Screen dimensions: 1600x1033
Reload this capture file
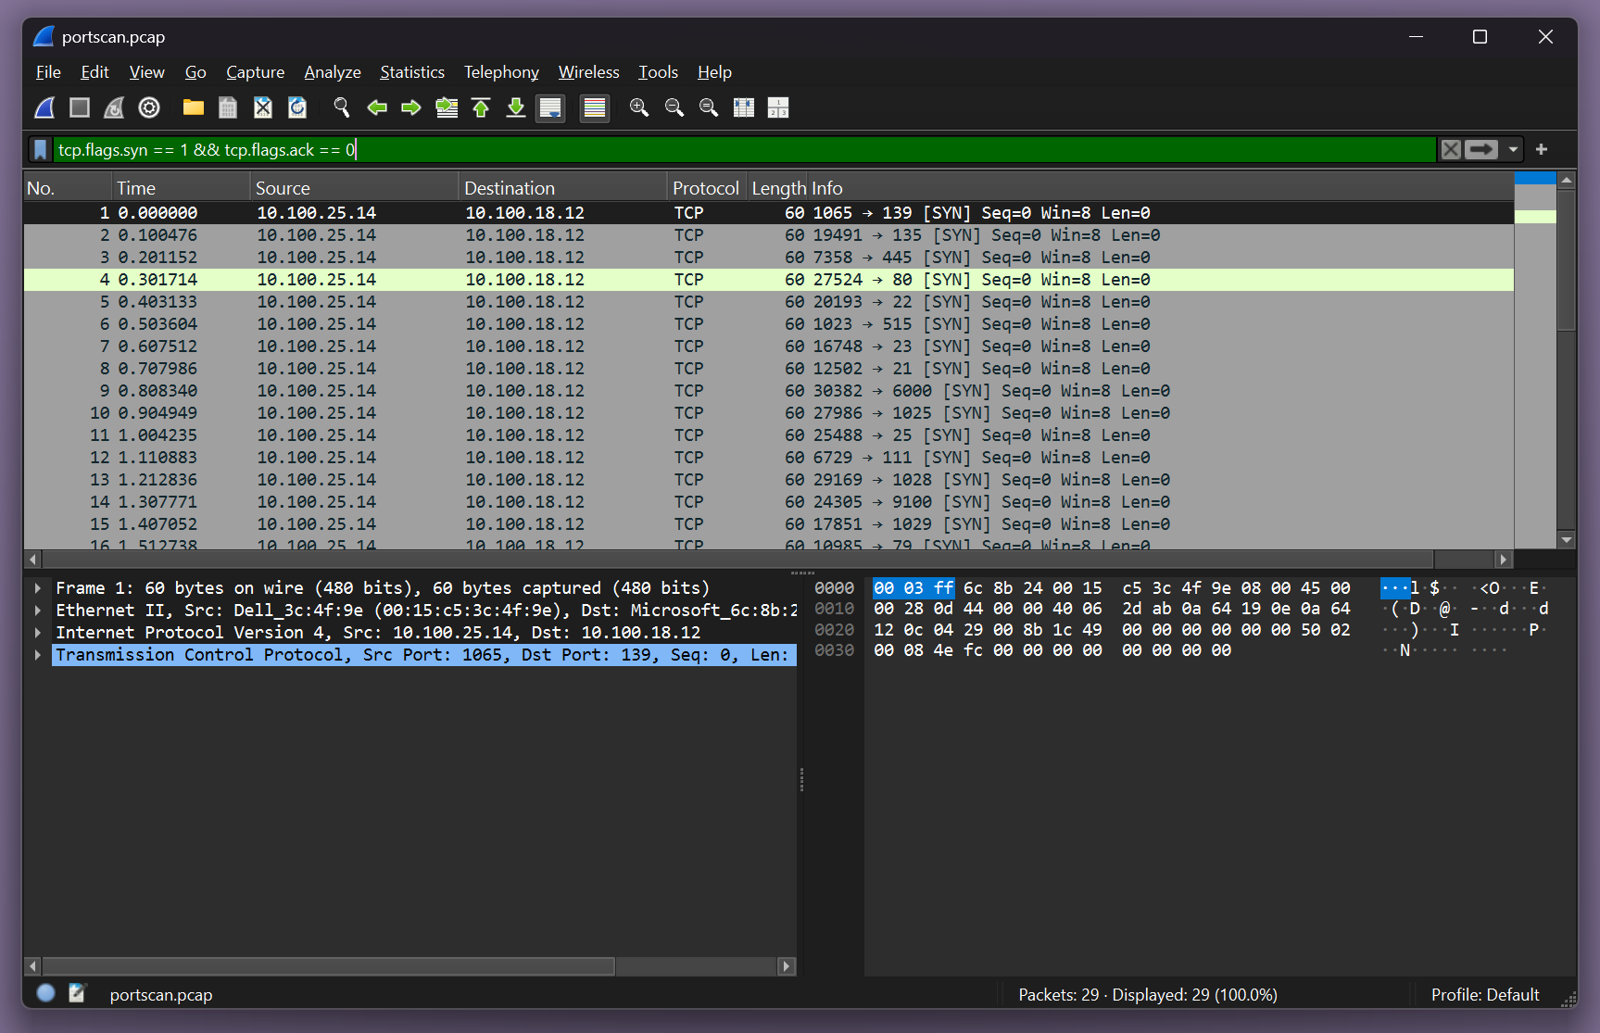click(x=297, y=108)
